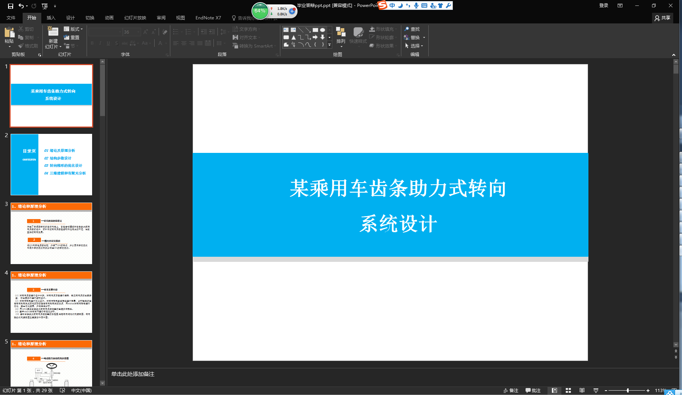Select slide 2 目录页 thumbnail
This screenshot has width=682, height=395.
point(51,165)
